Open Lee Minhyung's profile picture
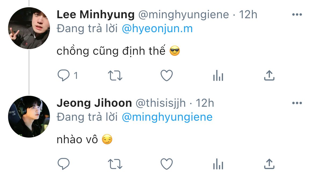This screenshot has width=314, height=177. (29, 28)
